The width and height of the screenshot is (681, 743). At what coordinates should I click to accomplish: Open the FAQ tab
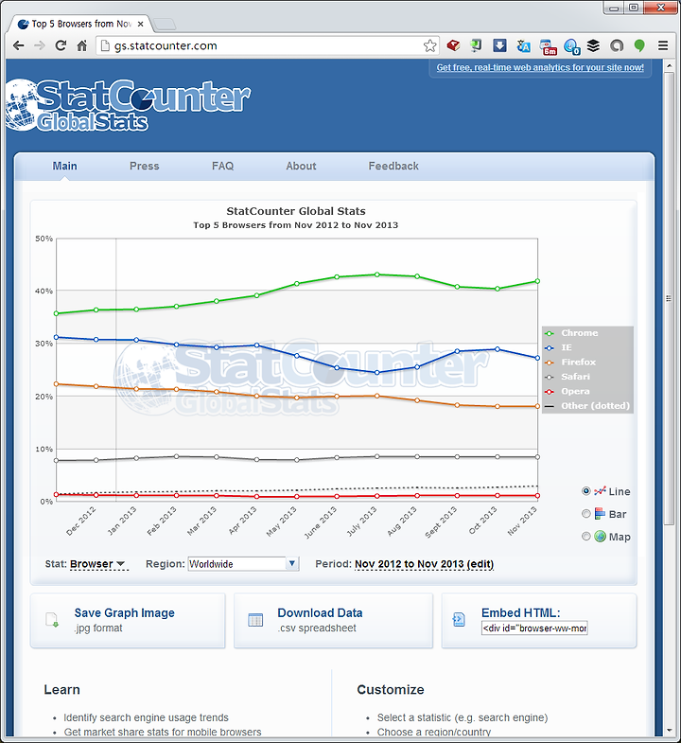pyautogui.click(x=222, y=166)
